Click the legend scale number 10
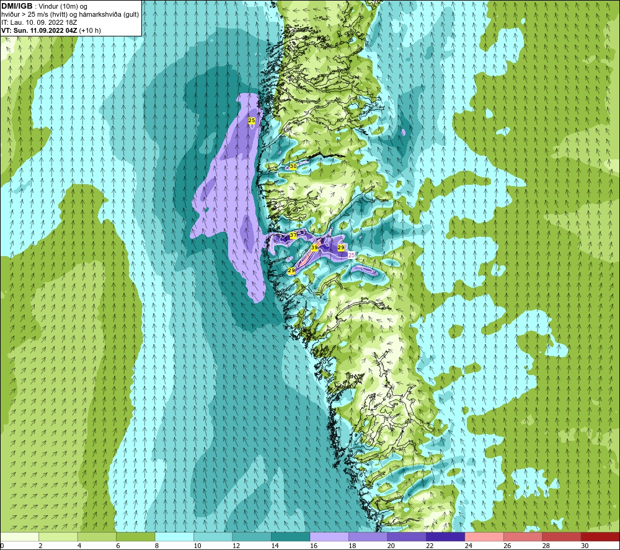The width and height of the screenshot is (620, 550). pos(197,546)
